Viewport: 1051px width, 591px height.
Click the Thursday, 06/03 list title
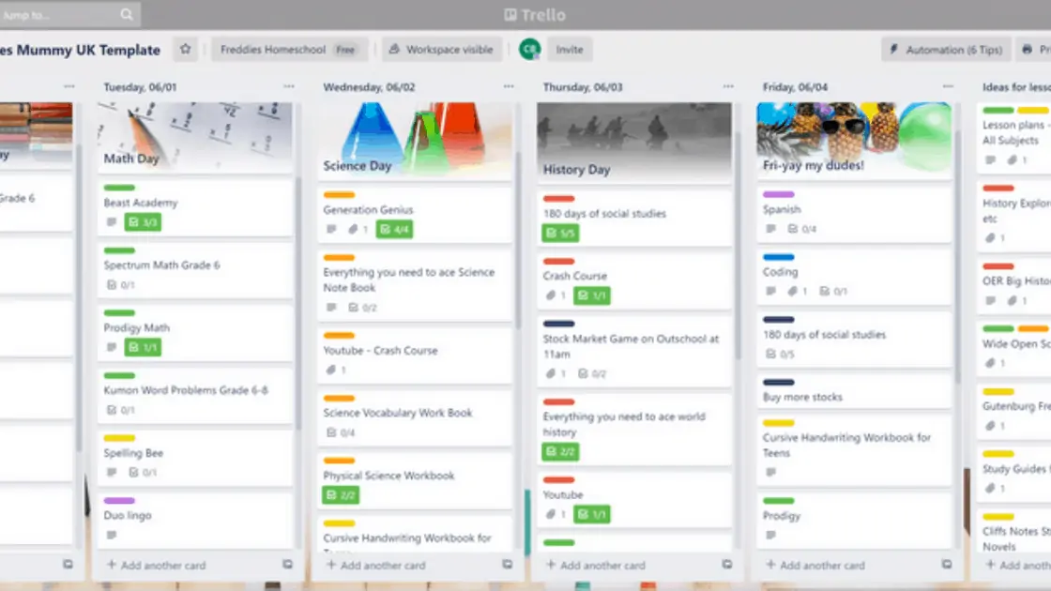tap(583, 87)
